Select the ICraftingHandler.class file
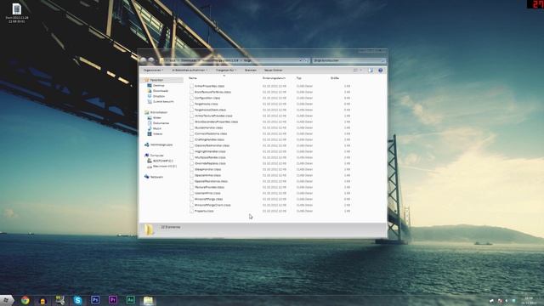 [x=209, y=139]
